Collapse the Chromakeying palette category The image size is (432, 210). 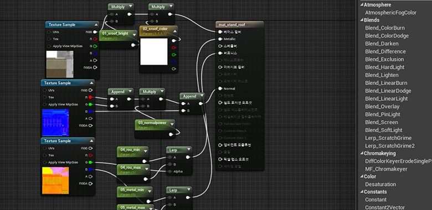362,154
